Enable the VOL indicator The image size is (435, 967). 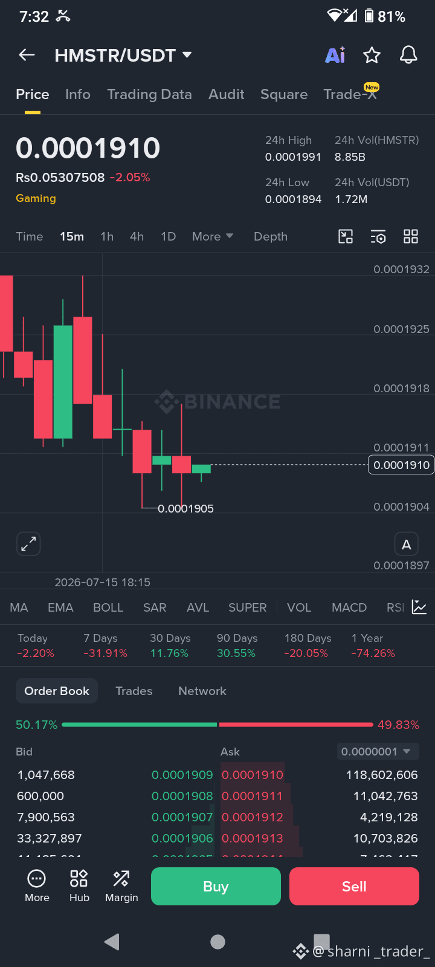pyautogui.click(x=299, y=607)
